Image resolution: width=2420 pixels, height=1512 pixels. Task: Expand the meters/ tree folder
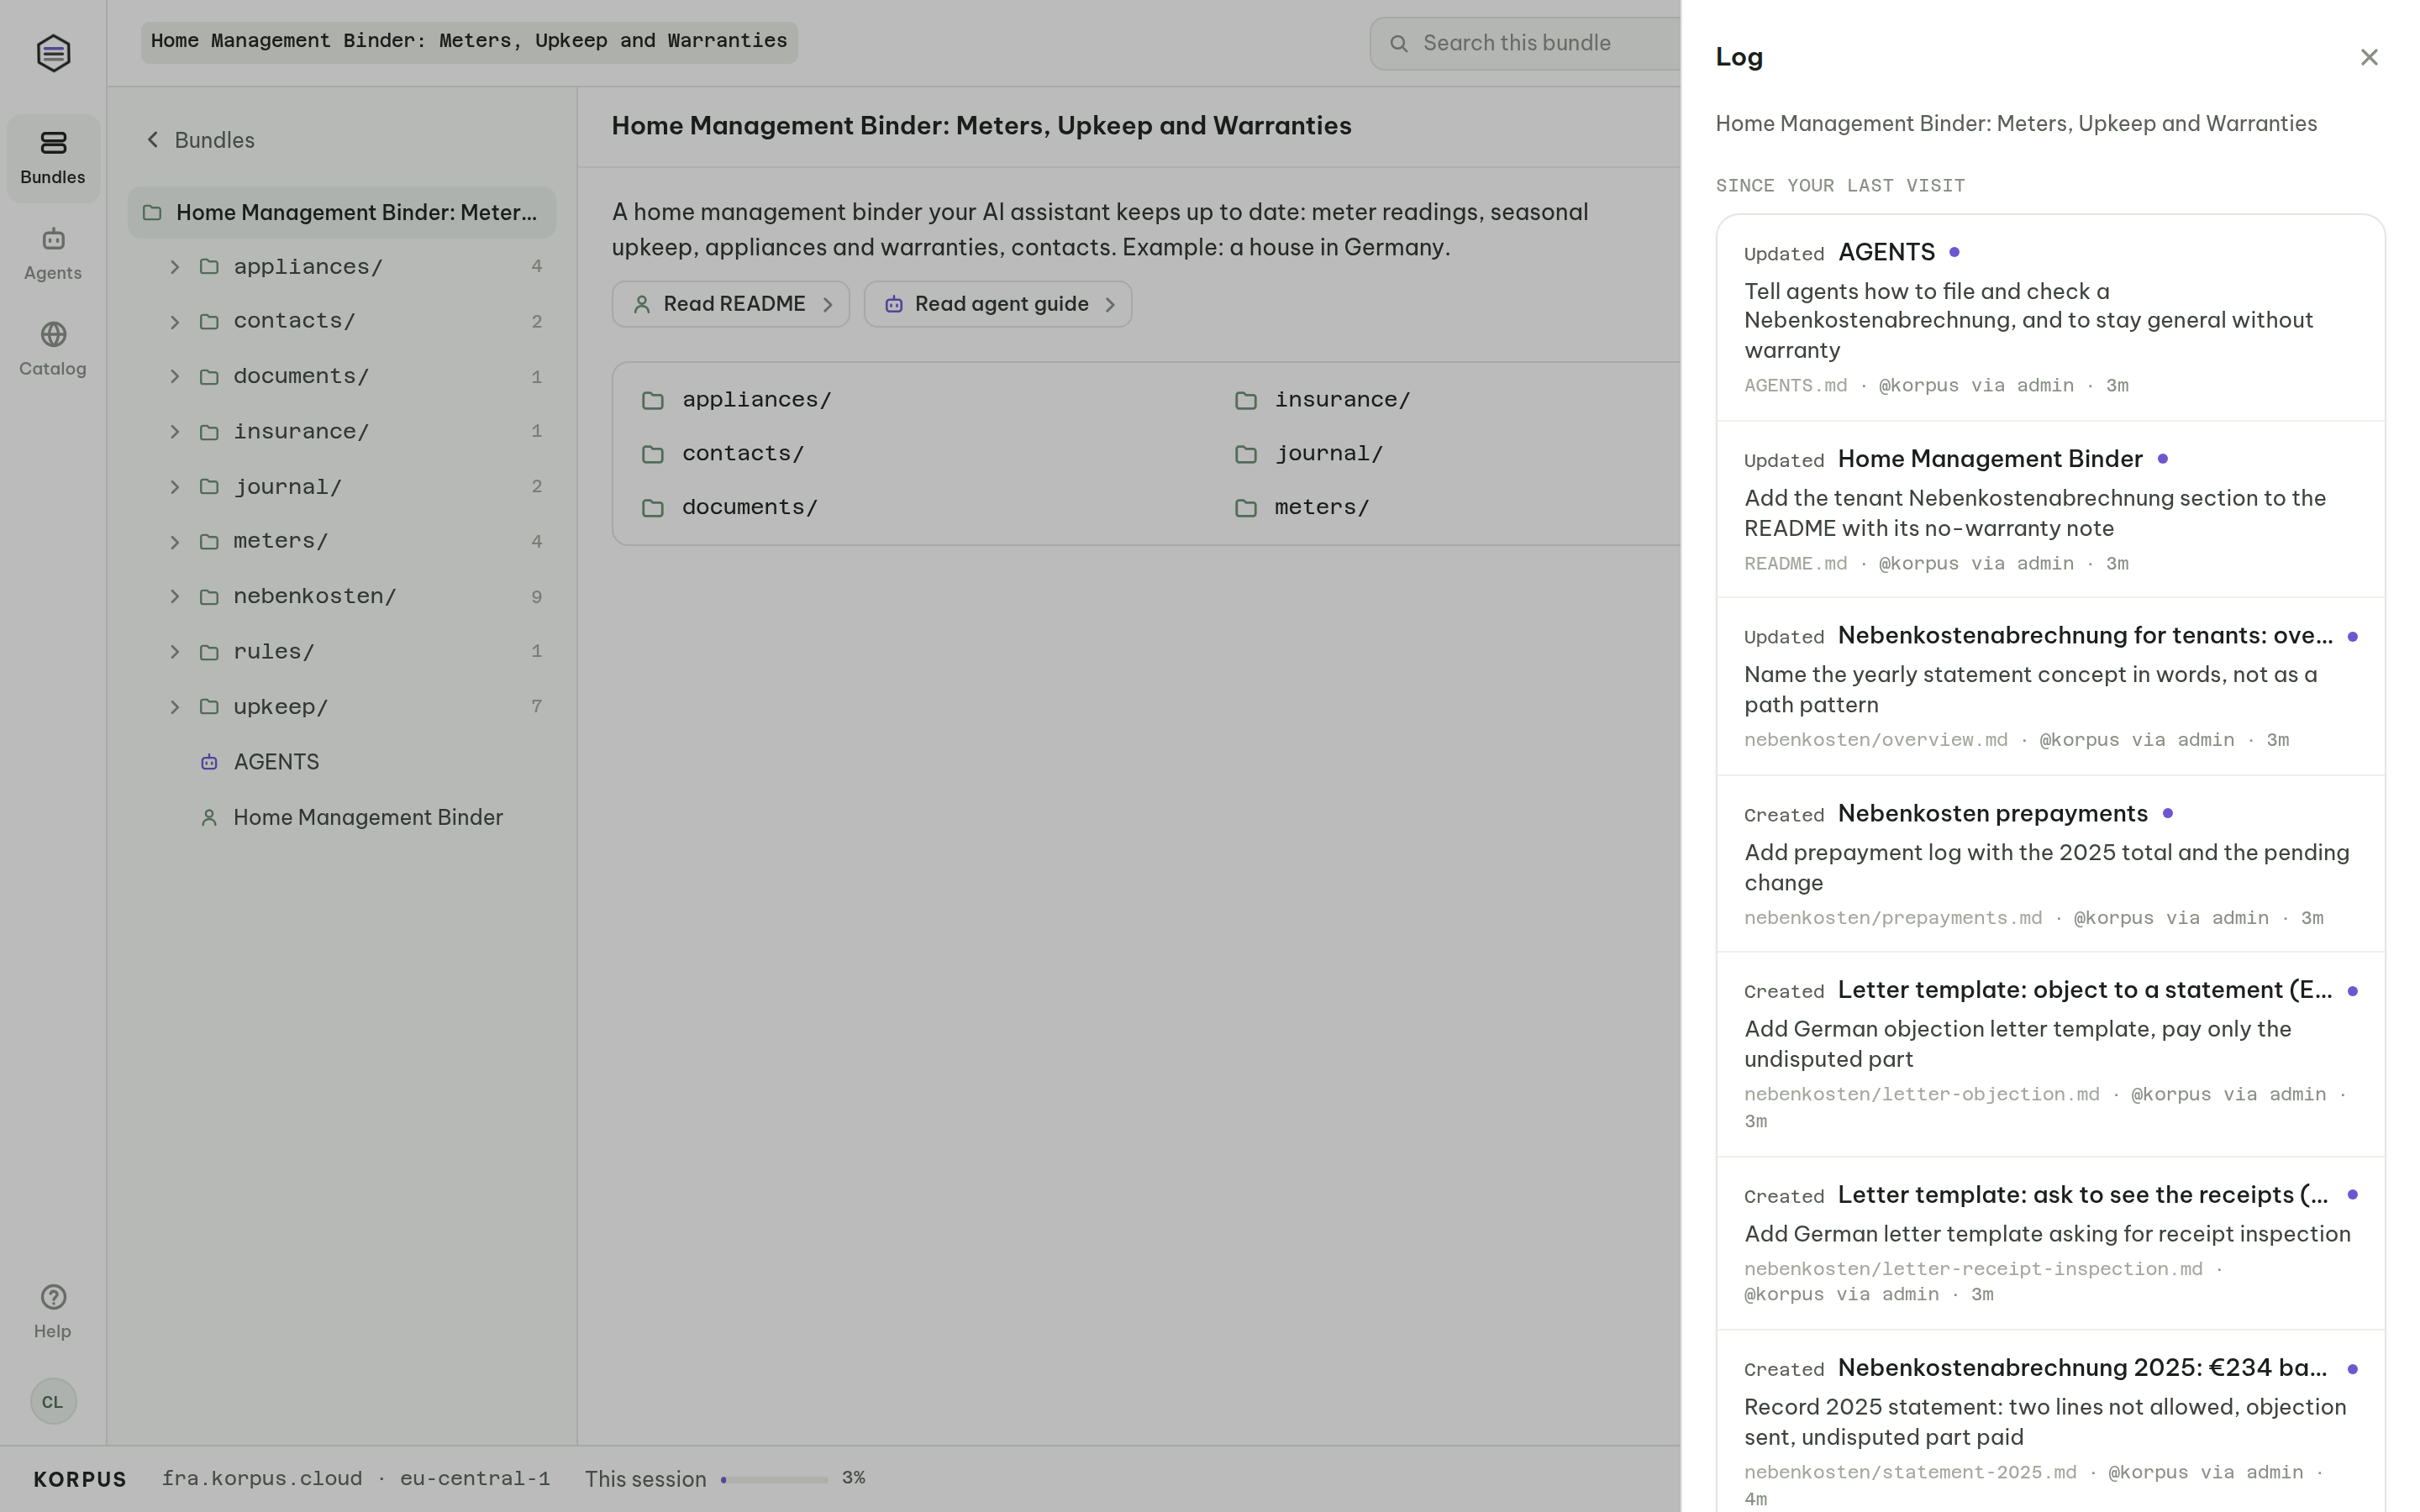pos(175,542)
